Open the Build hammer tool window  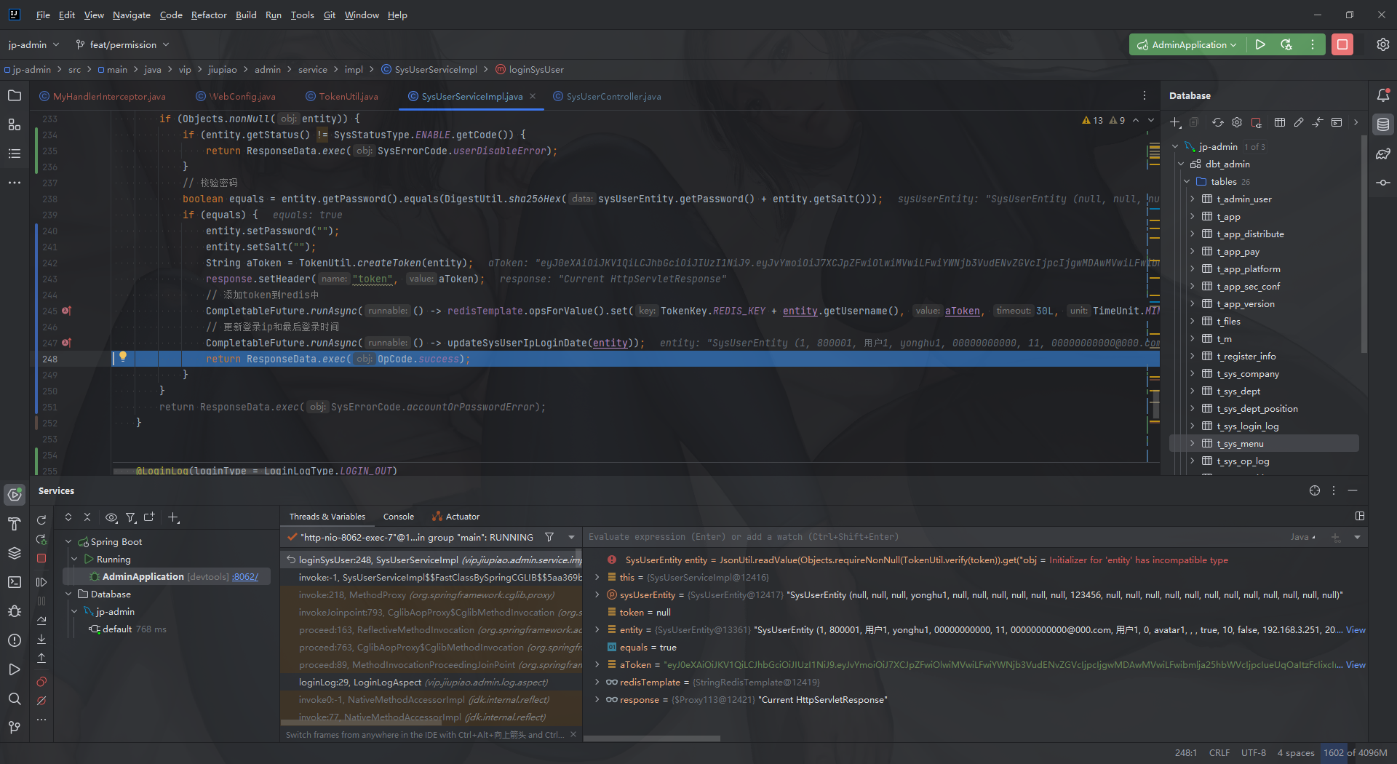tap(15, 524)
